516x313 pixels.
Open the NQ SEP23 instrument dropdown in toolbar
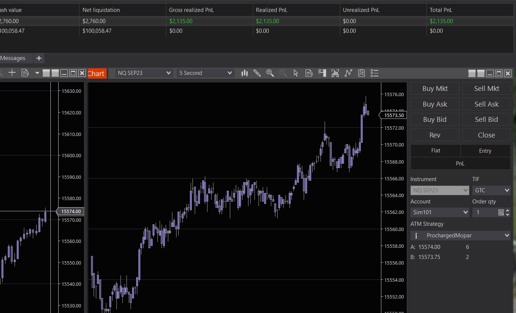(x=144, y=73)
